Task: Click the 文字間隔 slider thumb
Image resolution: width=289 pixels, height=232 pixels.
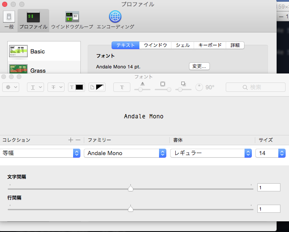Action: click(x=131, y=188)
